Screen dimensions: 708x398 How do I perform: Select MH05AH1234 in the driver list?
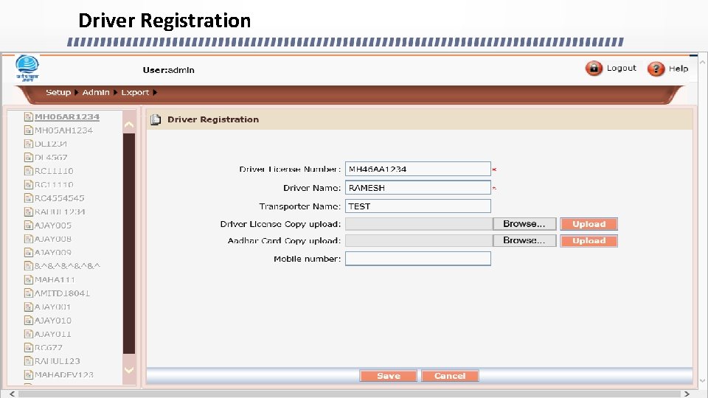(x=63, y=130)
